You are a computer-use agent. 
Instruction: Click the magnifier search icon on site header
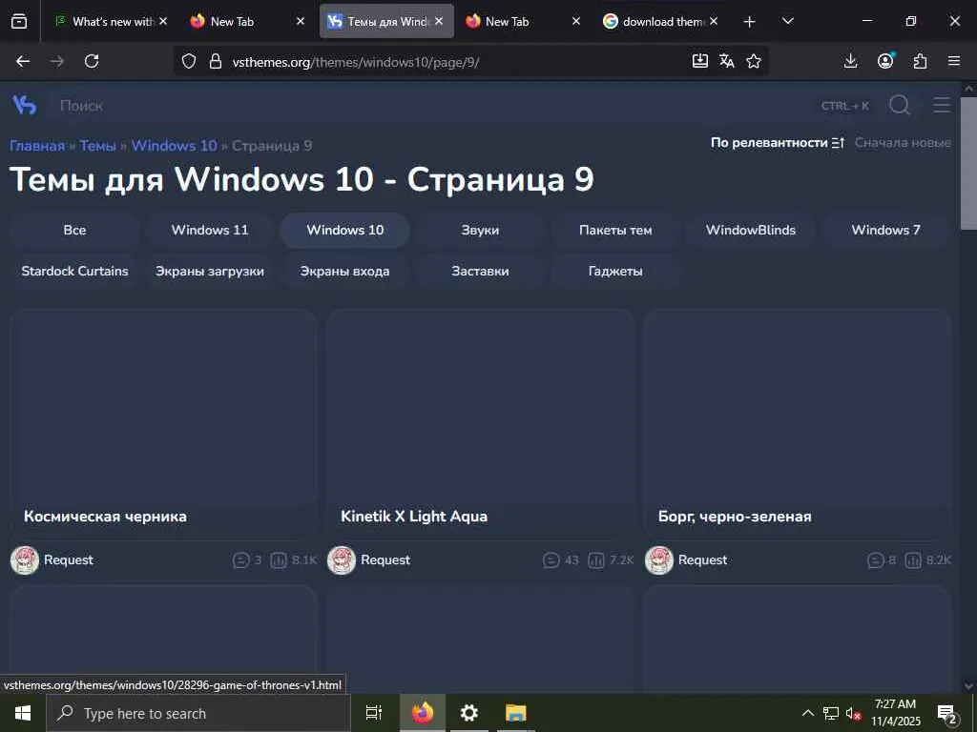(x=899, y=105)
